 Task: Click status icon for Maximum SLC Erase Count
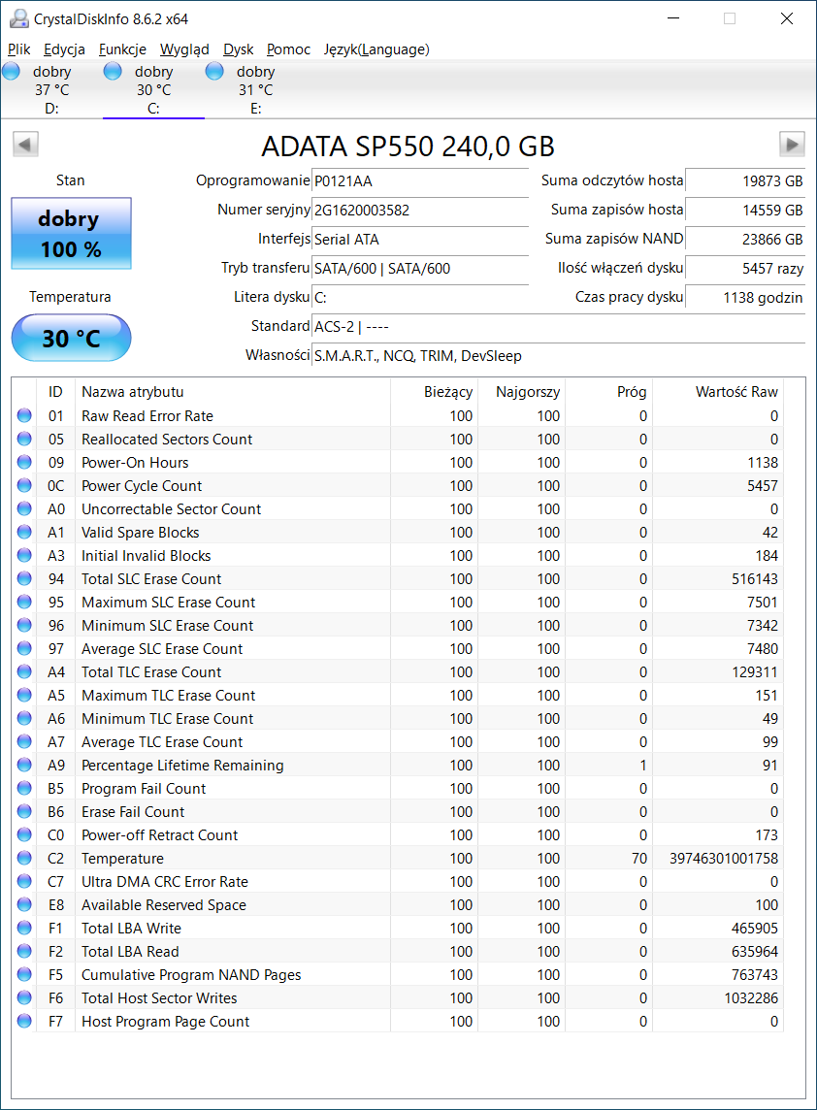pyautogui.click(x=24, y=602)
